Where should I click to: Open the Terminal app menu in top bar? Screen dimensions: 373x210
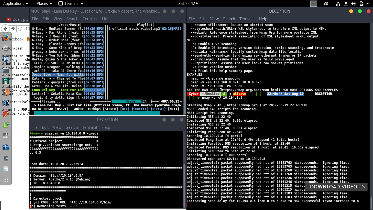[x=72, y=4]
